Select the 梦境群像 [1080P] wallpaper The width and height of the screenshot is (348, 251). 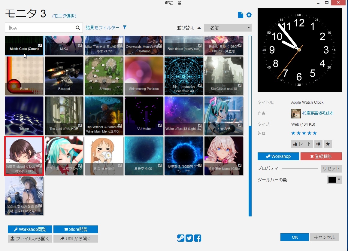pos(184,156)
